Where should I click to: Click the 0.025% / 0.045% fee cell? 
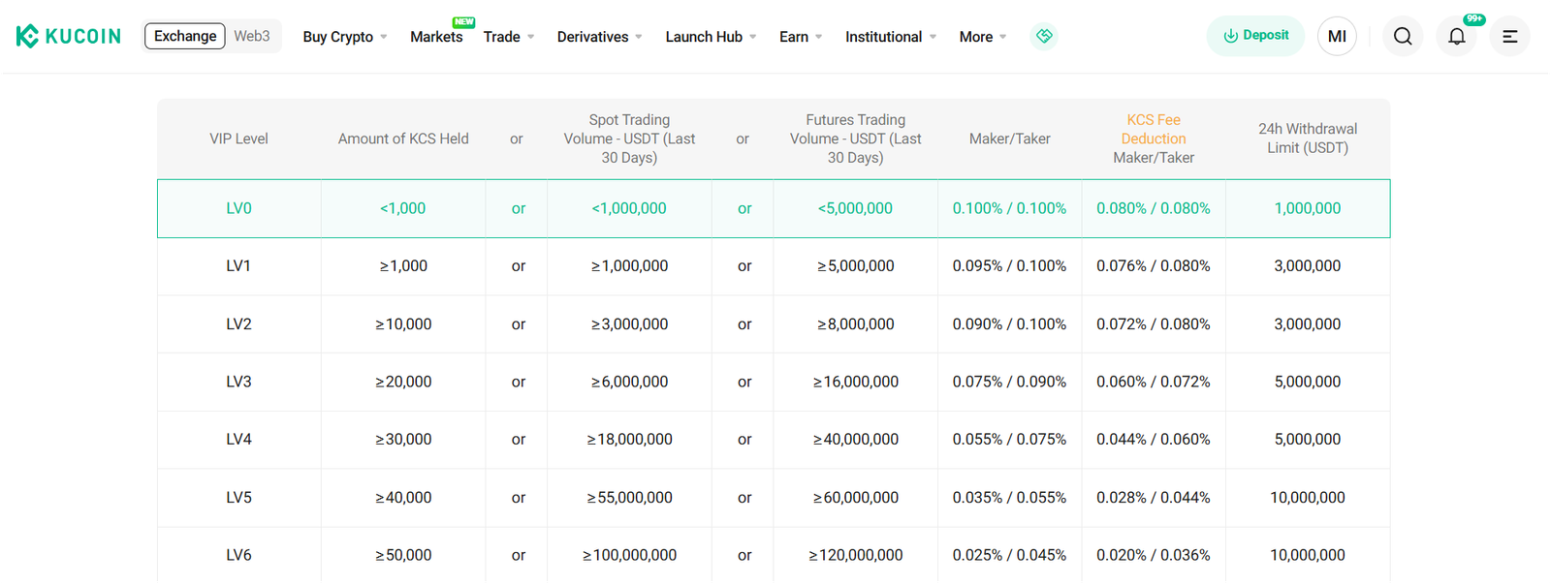1009,555
